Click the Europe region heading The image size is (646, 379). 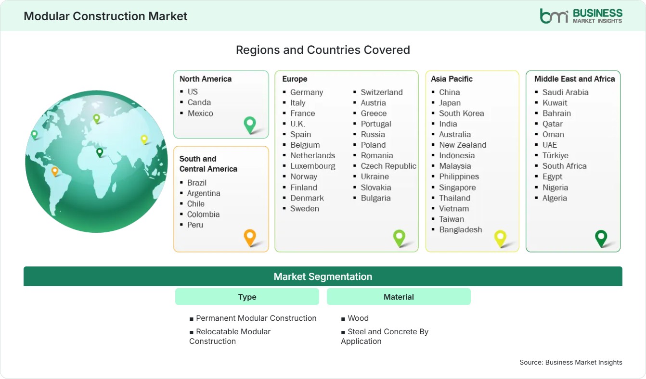(295, 79)
